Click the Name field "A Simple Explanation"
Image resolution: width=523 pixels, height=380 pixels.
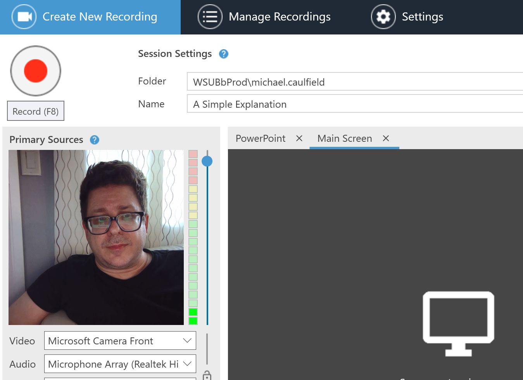(x=355, y=104)
